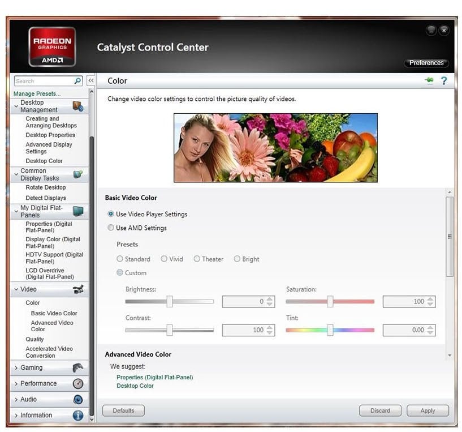Follow the suggested Properties (Digital Flat-Panel) link
The image size is (462, 432).
[155, 377]
